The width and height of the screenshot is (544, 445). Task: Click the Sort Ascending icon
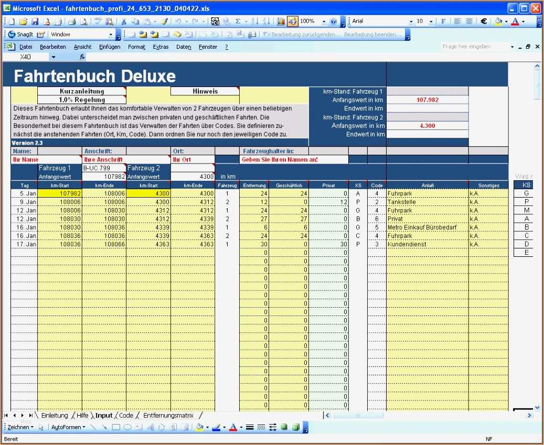[x=254, y=21]
